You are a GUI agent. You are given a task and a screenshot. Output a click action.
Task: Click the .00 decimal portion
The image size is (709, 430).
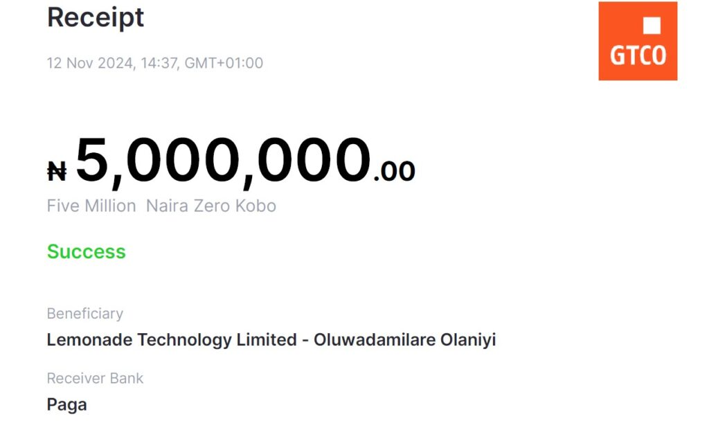pyautogui.click(x=394, y=171)
